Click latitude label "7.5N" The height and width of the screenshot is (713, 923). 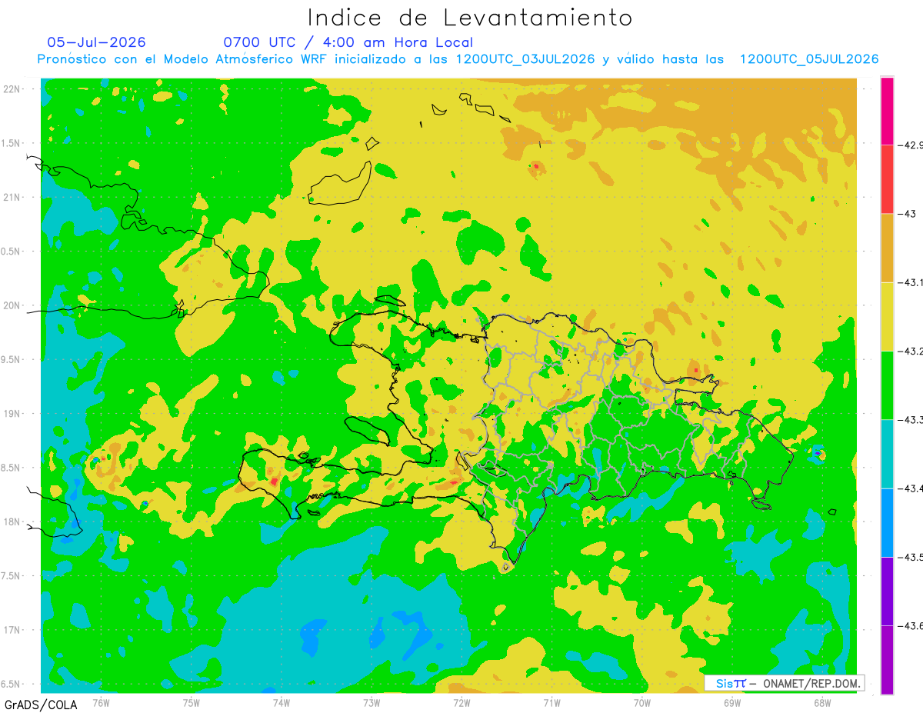(x=10, y=576)
